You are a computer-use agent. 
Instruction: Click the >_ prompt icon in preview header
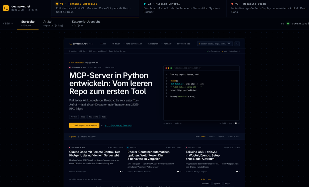70,44
